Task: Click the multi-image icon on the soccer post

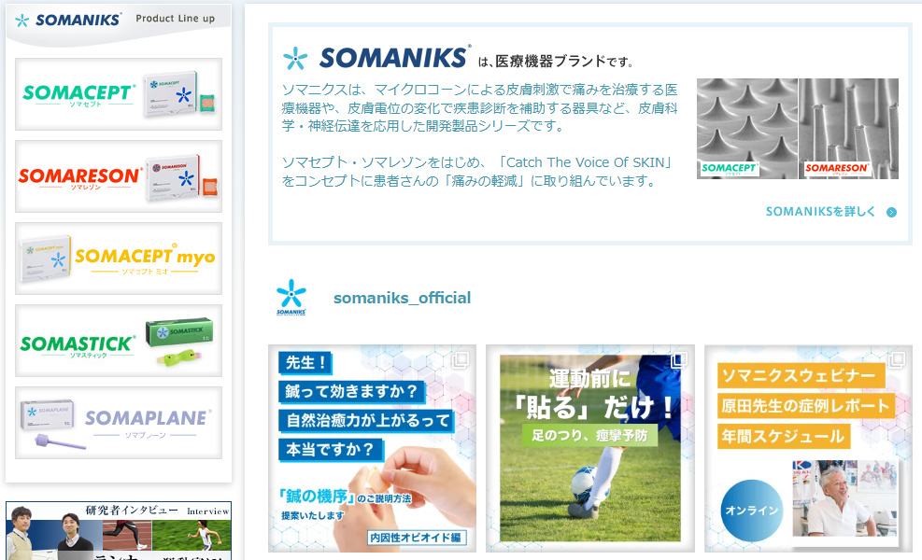Action: [x=679, y=359]
